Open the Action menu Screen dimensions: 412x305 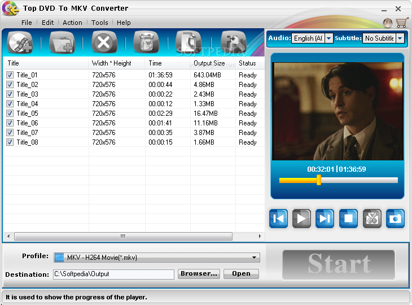72,23
